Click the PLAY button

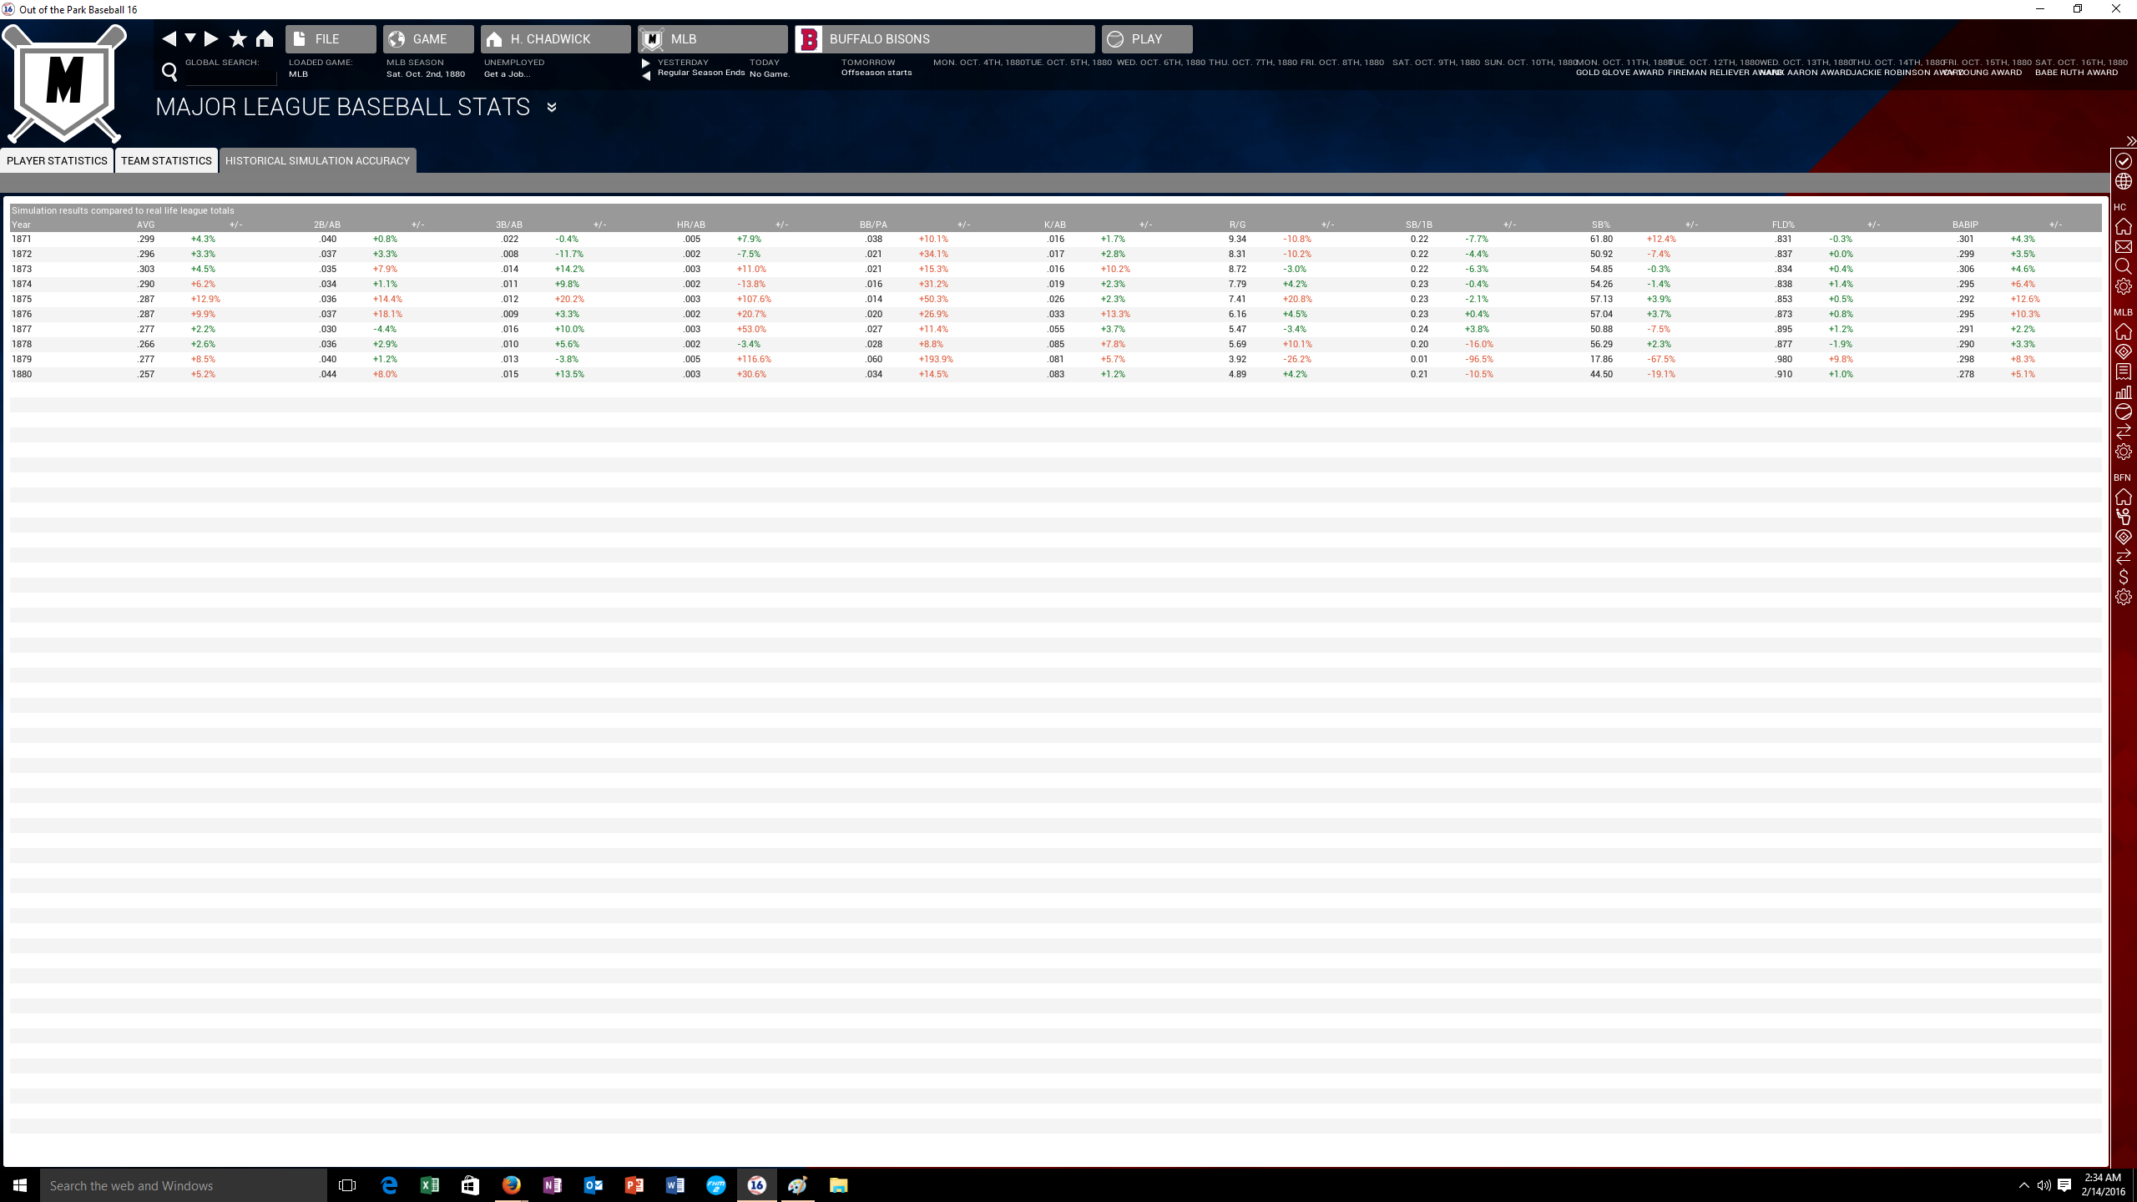(x=1146, y=39)
